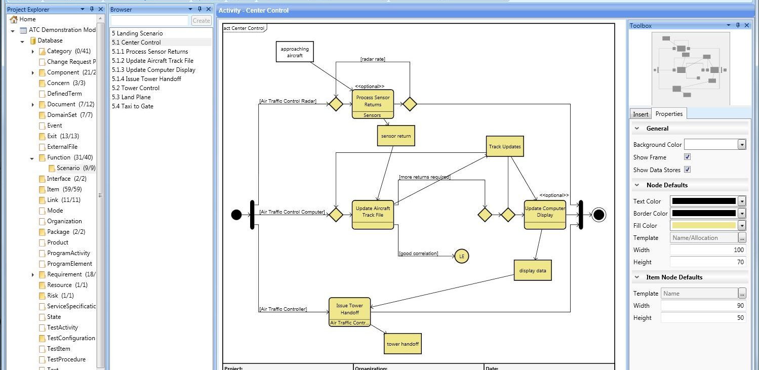This screenshot has height=370, width=759.
Task: Expand the Category tree node
Action: coord(33,52)
